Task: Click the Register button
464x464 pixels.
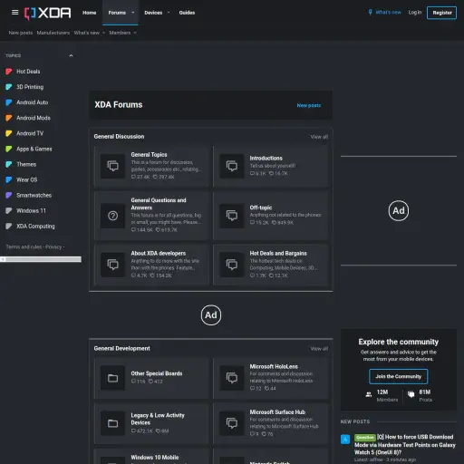Action: pos(441,13)
